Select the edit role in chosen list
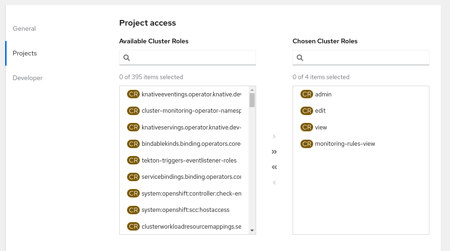Image resolution: width=450 pixels, height=251 pixels. pyautogui.click(x=320, y=111)
